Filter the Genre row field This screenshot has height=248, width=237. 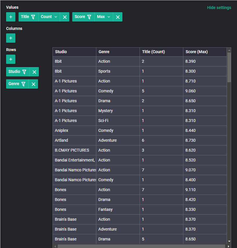click(x=23, y=84)
